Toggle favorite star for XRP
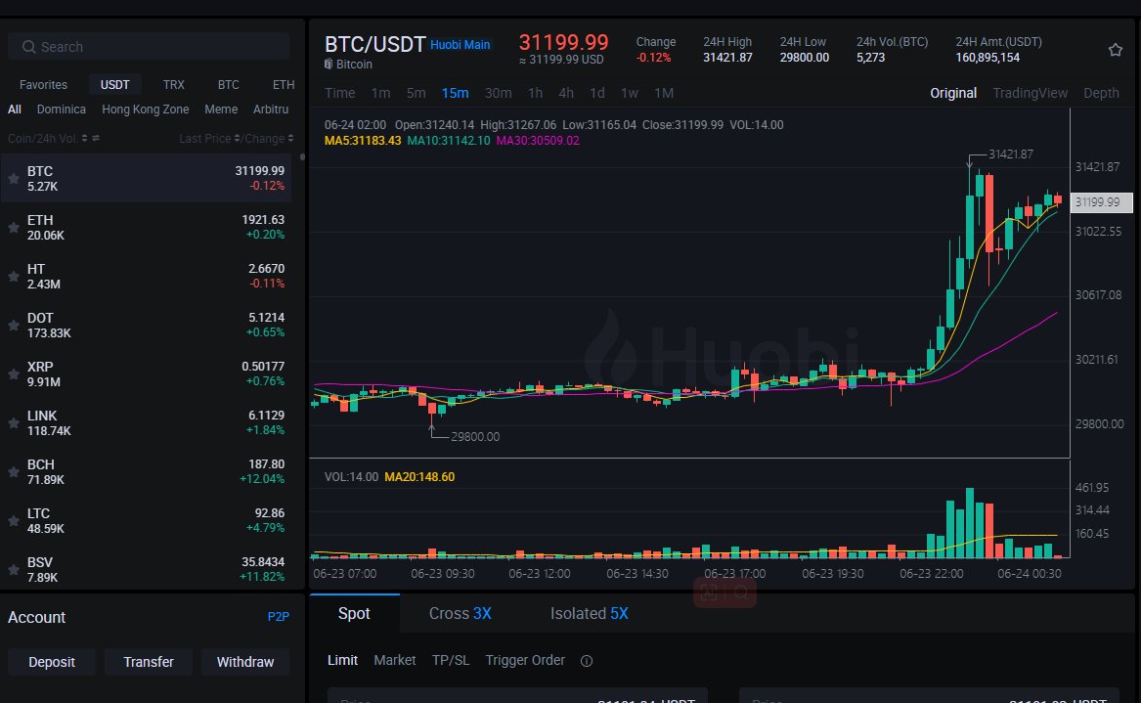 coord(13,373)
